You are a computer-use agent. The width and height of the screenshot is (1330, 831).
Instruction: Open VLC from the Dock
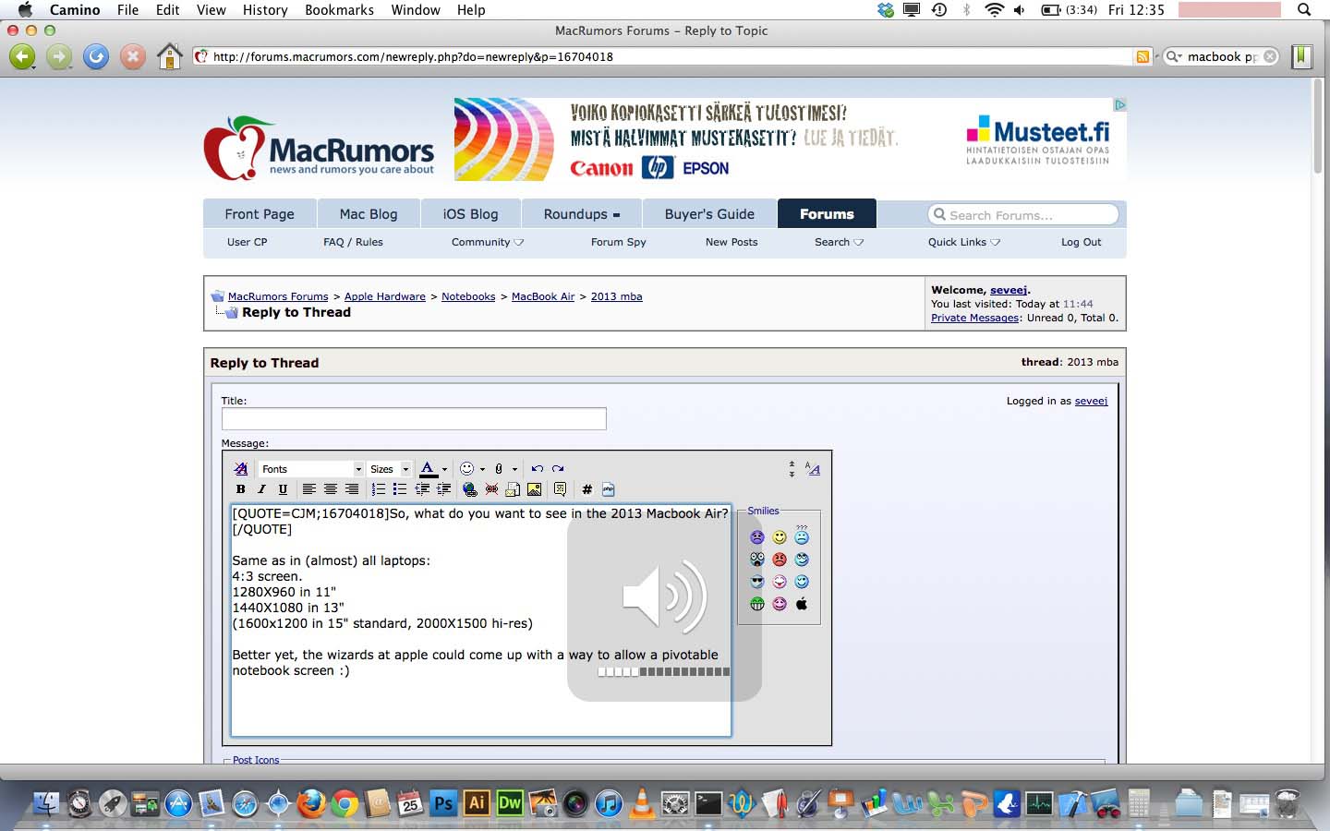click(641, 803)
